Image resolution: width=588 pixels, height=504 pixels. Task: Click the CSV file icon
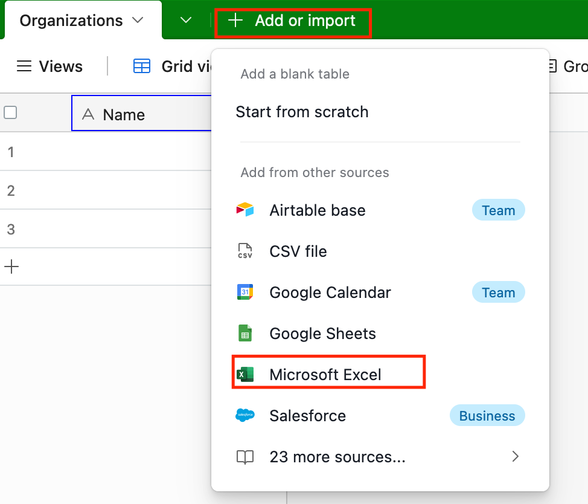[245, 251]
